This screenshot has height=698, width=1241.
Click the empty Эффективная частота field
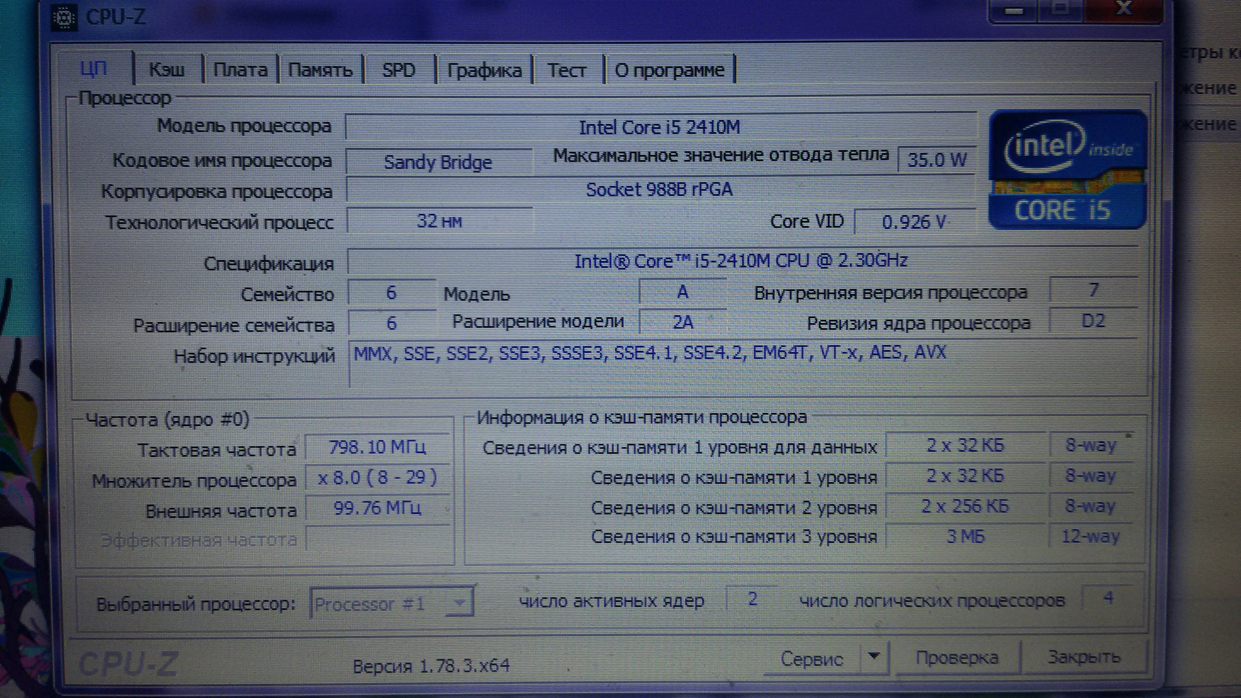(x=377, y=538)
